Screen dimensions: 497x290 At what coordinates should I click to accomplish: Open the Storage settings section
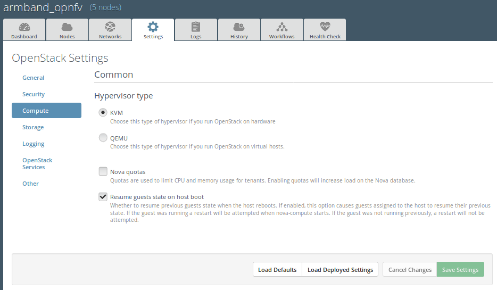pyautogui.click(x=33, y=127)
